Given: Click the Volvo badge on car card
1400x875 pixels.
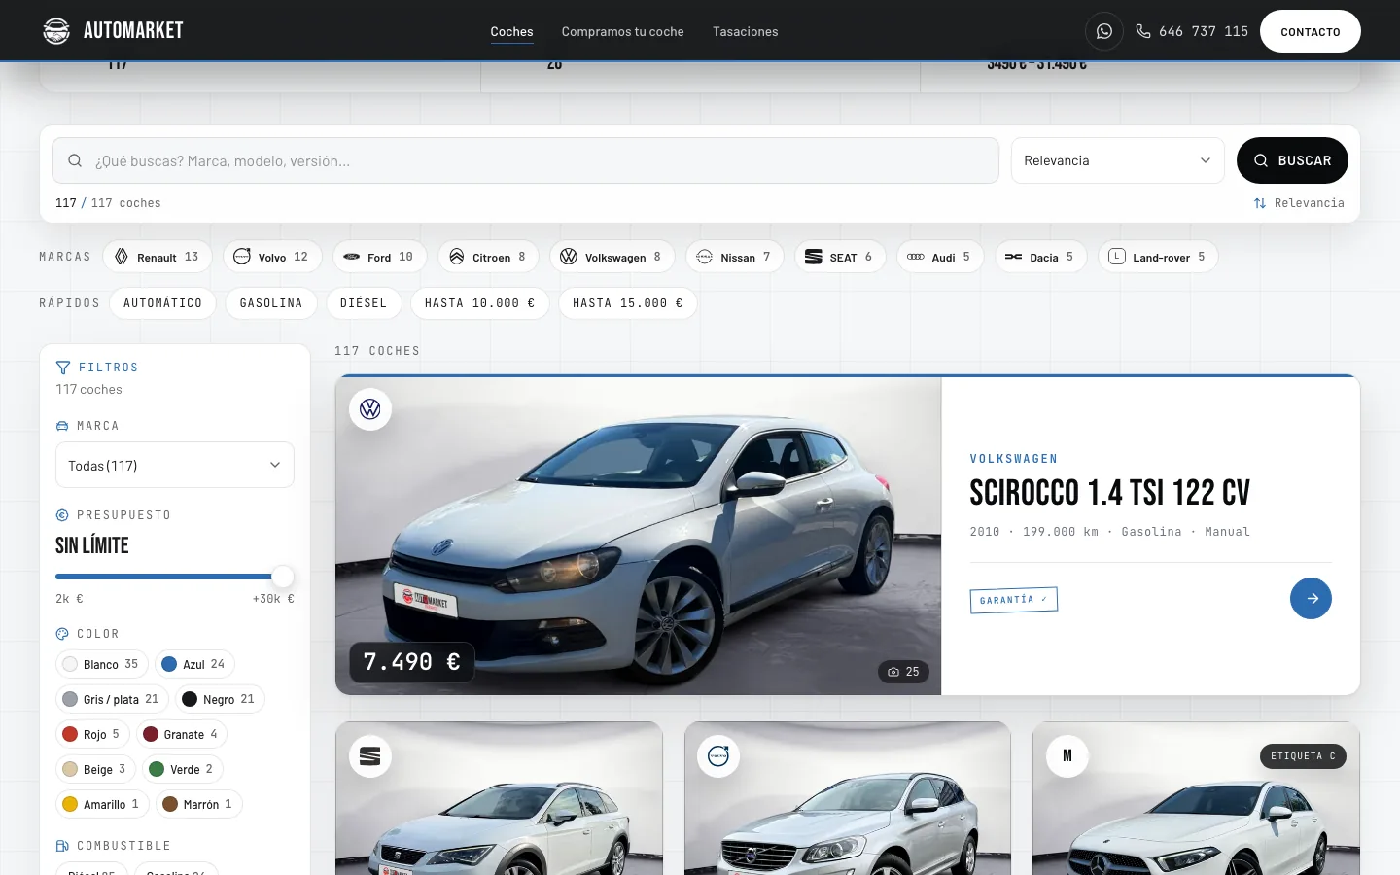Looking at the screenshot, I should tap(718, 755).
